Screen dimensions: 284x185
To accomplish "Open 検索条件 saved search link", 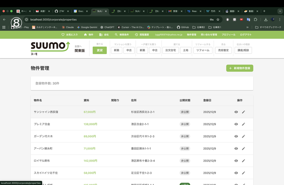I will pos(119,35).
